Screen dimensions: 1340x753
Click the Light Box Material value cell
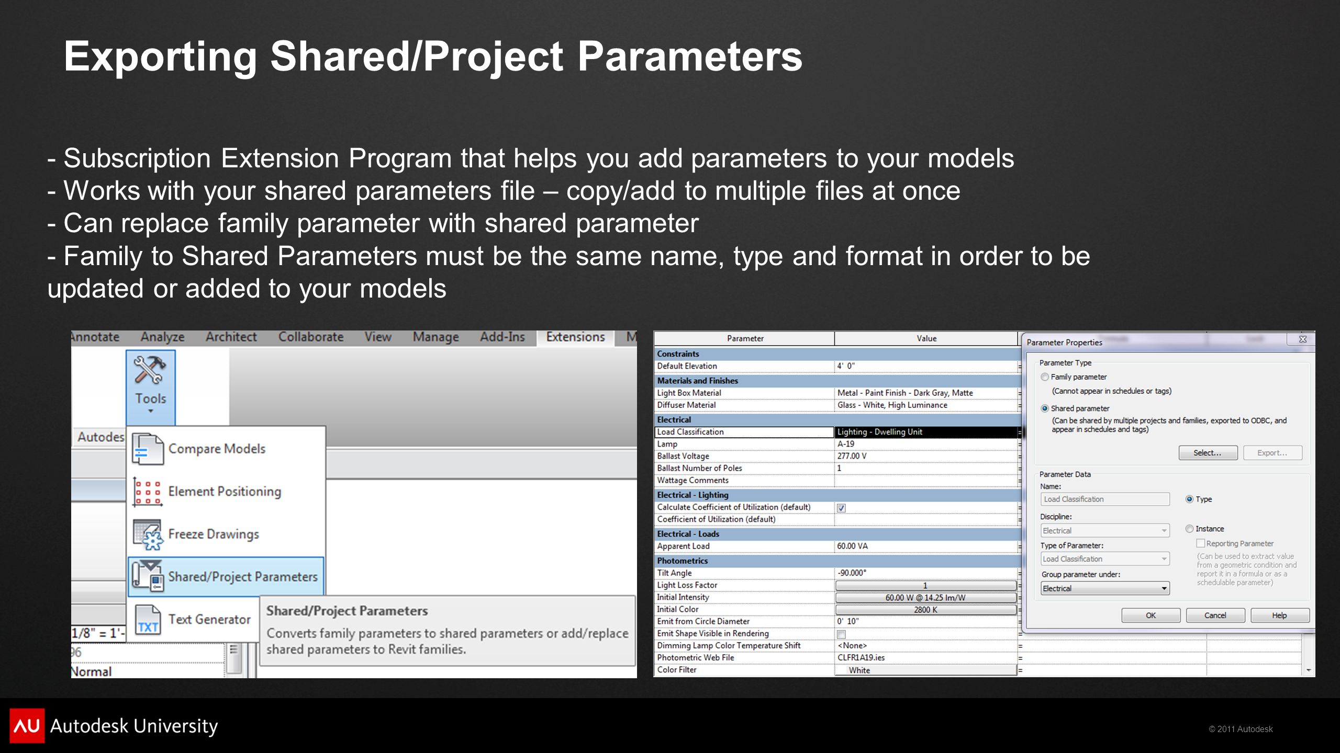tap(925, 393)
